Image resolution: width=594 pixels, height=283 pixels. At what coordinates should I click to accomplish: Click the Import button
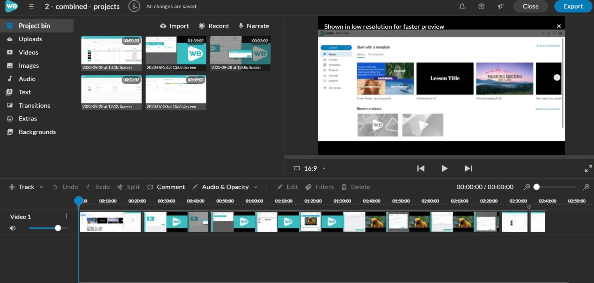(174, 26)
